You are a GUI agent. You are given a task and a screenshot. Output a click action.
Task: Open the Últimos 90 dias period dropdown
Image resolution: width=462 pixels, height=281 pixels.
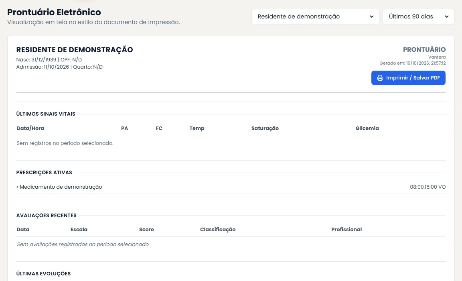[418, 16]
